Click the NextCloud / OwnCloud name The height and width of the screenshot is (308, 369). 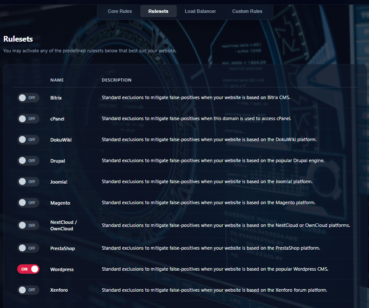tap(64, 225)
